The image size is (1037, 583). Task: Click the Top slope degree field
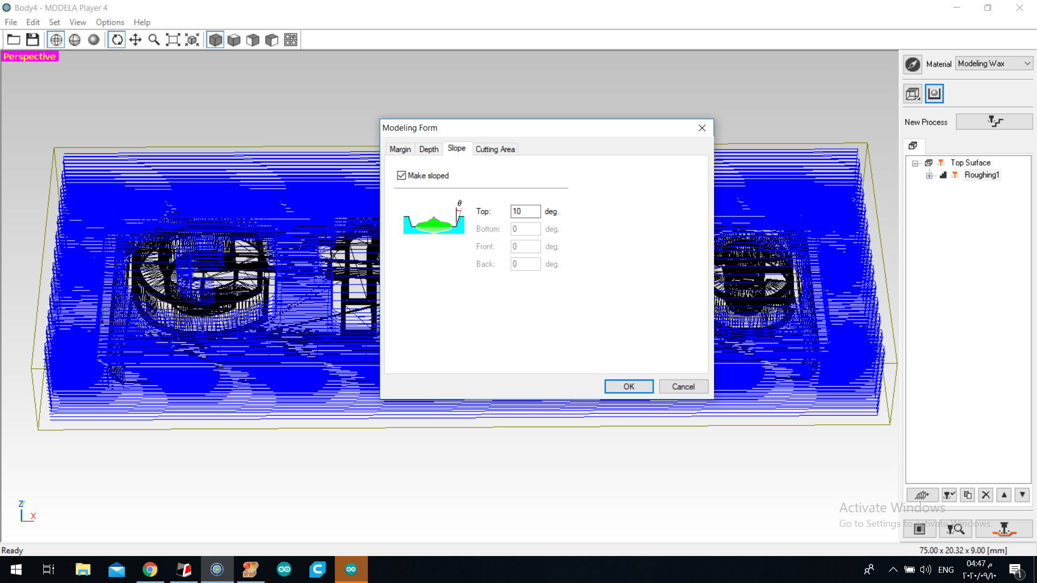[x=525, y=212]
